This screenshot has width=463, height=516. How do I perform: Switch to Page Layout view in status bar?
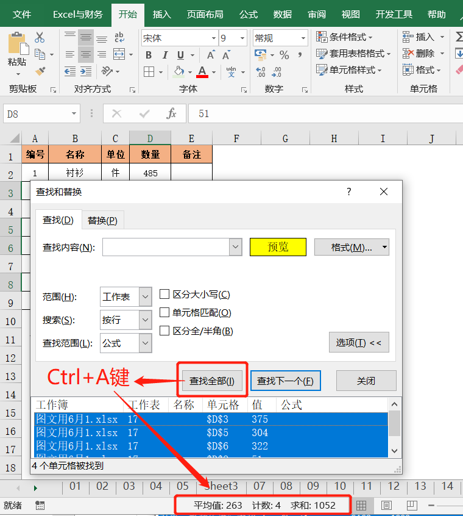tap(386, 505)
